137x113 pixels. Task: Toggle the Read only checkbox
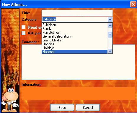coord(24,27)
